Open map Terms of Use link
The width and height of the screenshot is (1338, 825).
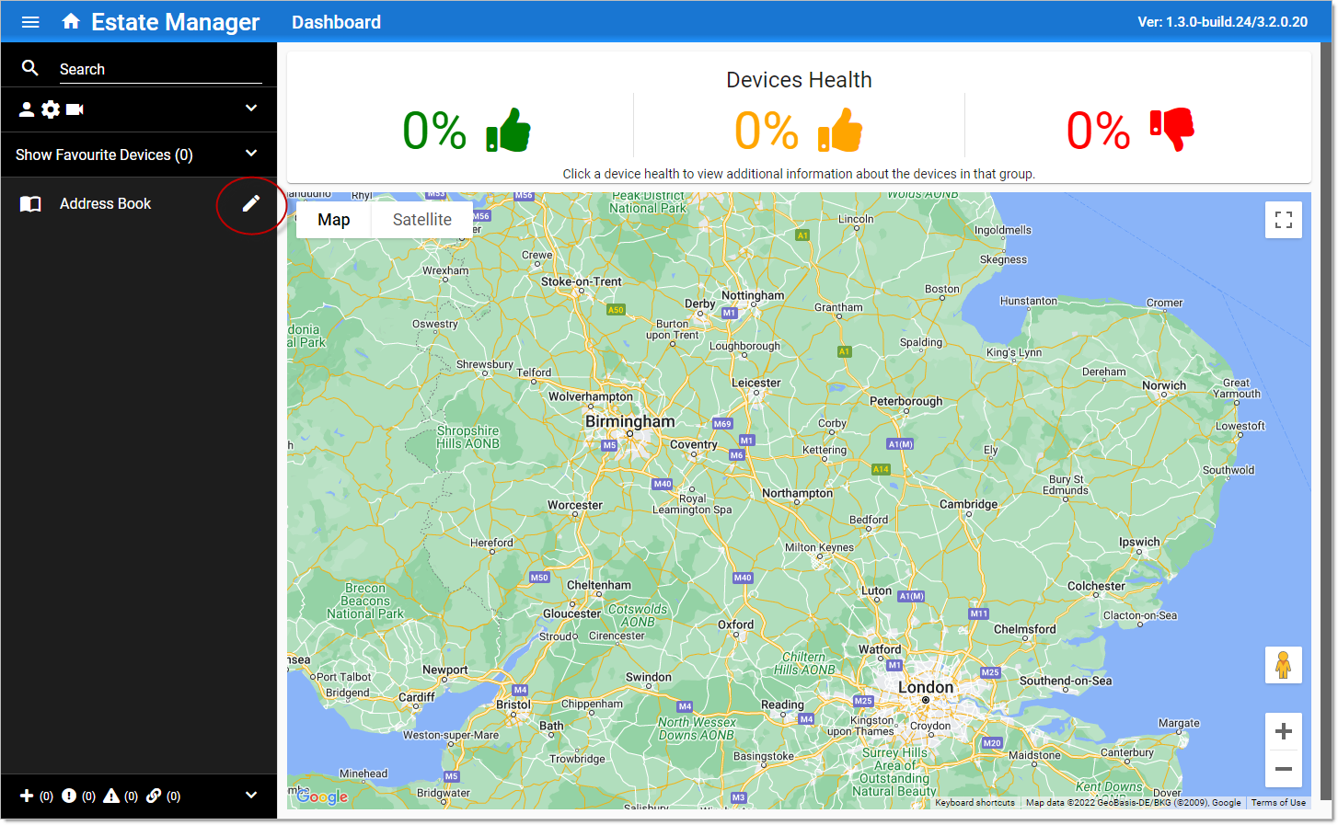1278,803
